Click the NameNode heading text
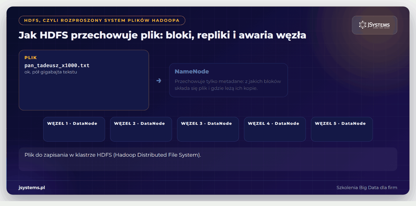 point(192,71)
